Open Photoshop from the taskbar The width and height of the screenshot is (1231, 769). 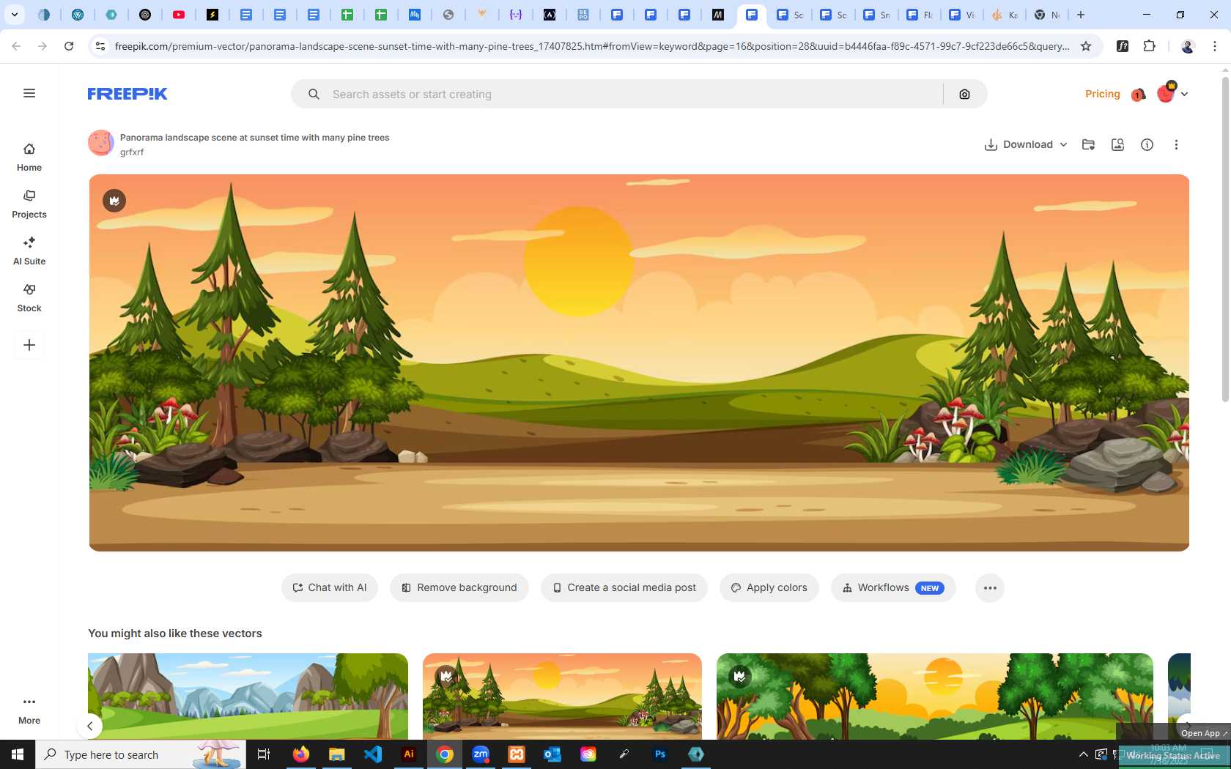click(x=660, y=754)
